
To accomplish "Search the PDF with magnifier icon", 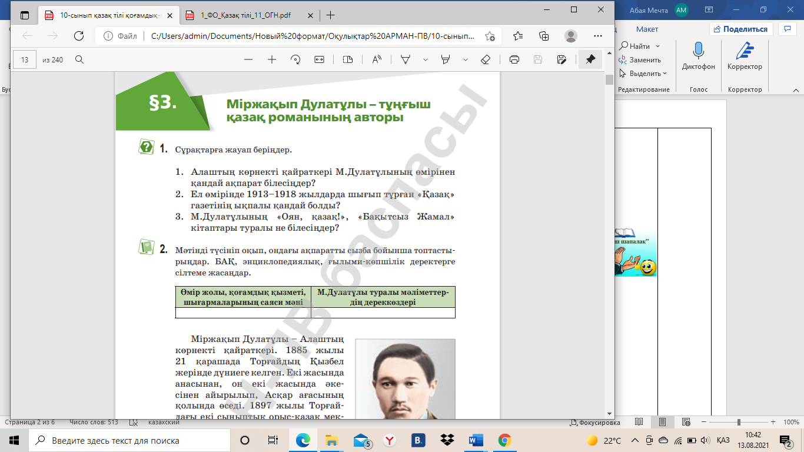I will click(79, 59).
